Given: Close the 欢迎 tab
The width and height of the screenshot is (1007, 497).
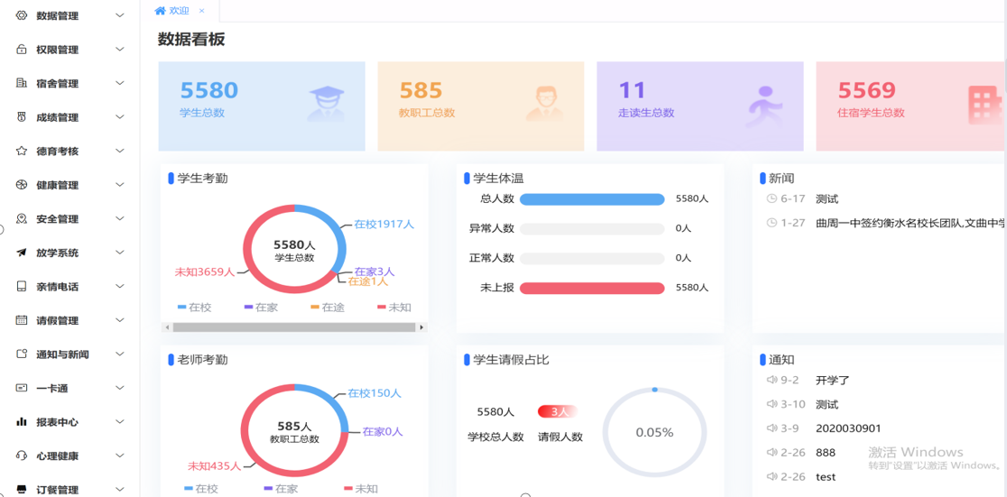Looking at the screenshot, I should (201, 11).
